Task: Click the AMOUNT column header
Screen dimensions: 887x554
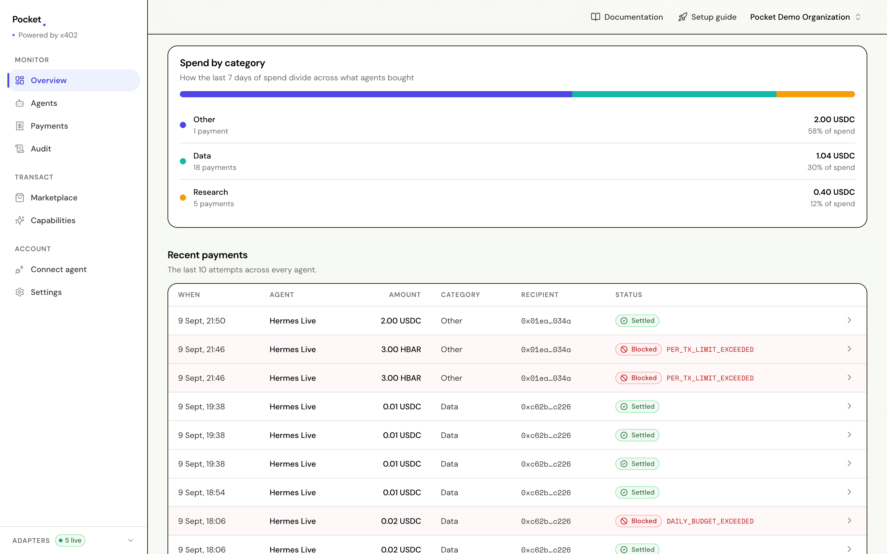Action: point(405,295)
